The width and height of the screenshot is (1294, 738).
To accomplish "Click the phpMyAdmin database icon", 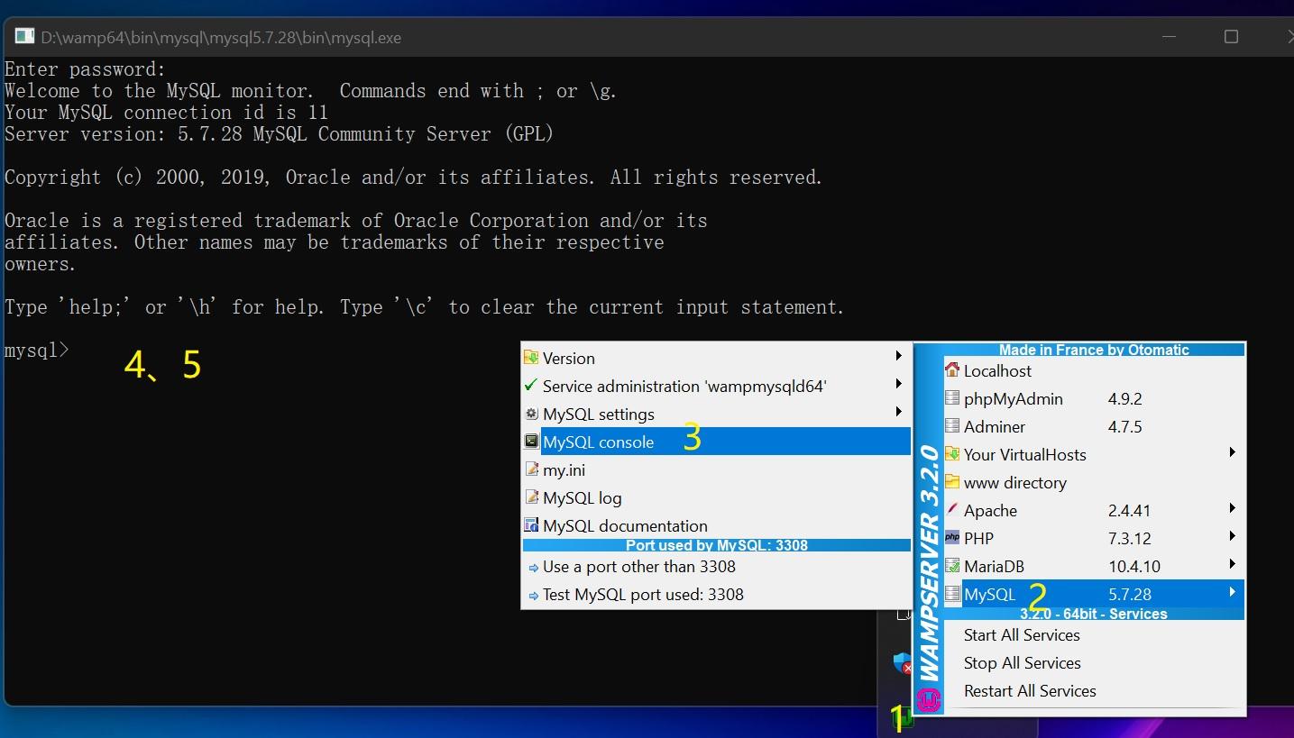I will point(952,397).
